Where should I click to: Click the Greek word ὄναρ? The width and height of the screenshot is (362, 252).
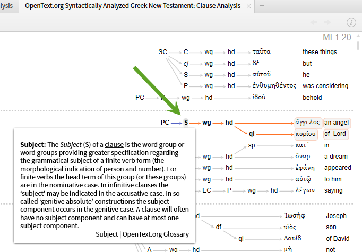point(303,156)
